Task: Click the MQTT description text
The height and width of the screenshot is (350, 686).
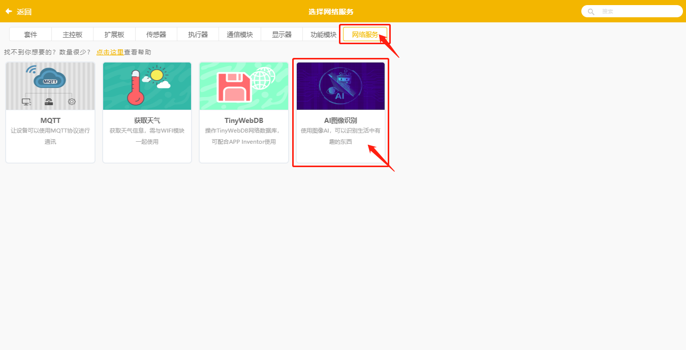Action: click(50, 136)
